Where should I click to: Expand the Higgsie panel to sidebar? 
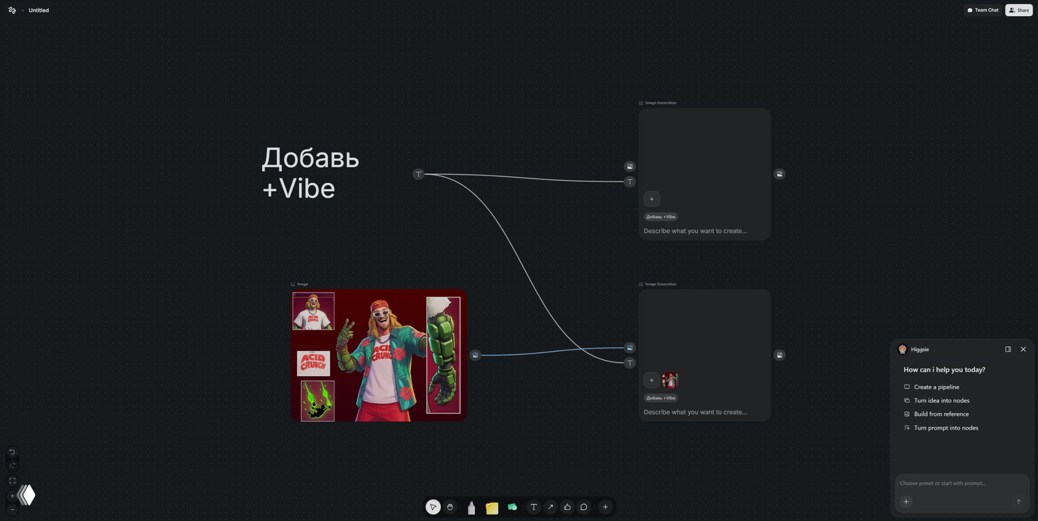coord(1008,349)
